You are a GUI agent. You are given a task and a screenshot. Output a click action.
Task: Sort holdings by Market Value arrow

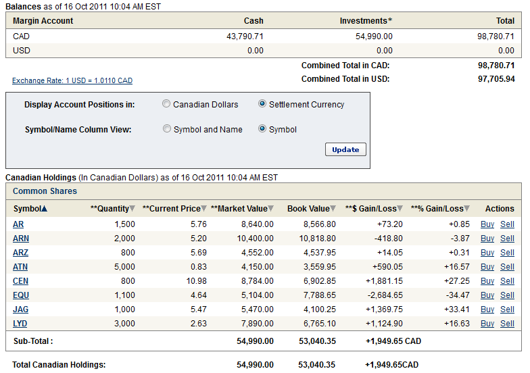pos(271,209)
